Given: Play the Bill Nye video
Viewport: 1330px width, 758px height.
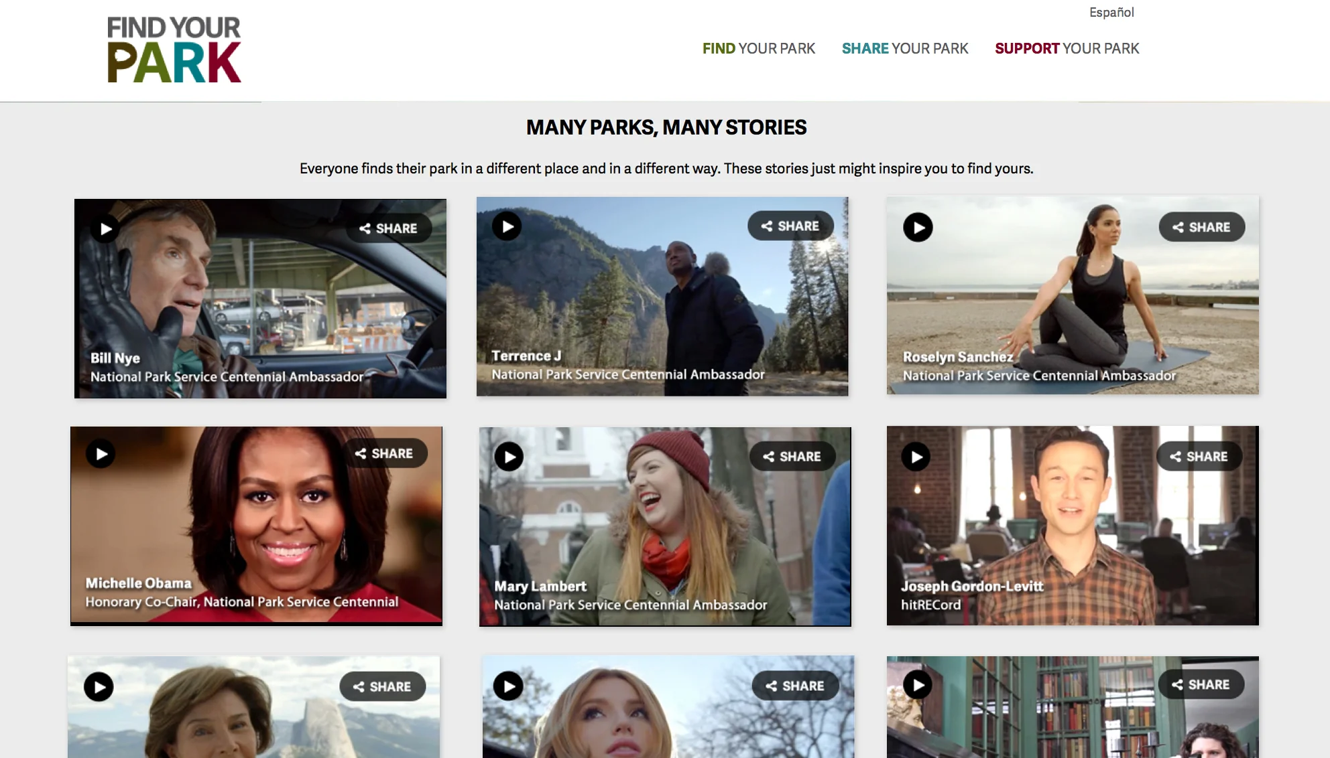Looking at the screenshot, I should (x=105, y=229).
